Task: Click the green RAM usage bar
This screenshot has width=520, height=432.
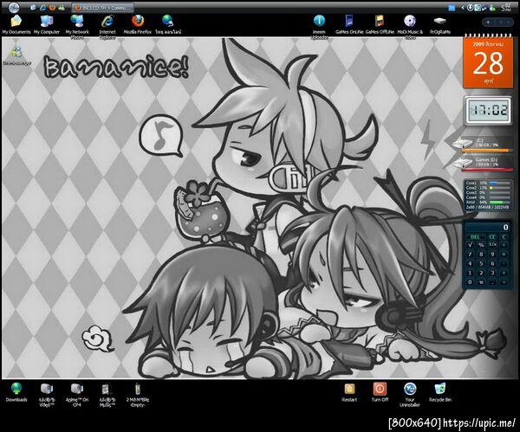Action: (500, 202)
